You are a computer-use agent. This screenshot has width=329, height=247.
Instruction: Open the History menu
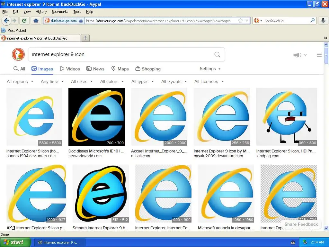coord(41,12)
